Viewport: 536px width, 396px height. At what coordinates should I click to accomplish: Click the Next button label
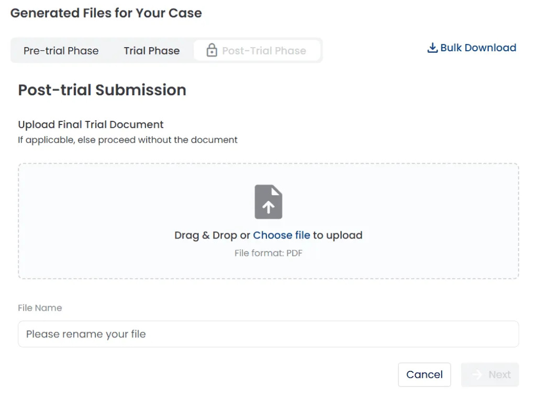pos(499,375)
